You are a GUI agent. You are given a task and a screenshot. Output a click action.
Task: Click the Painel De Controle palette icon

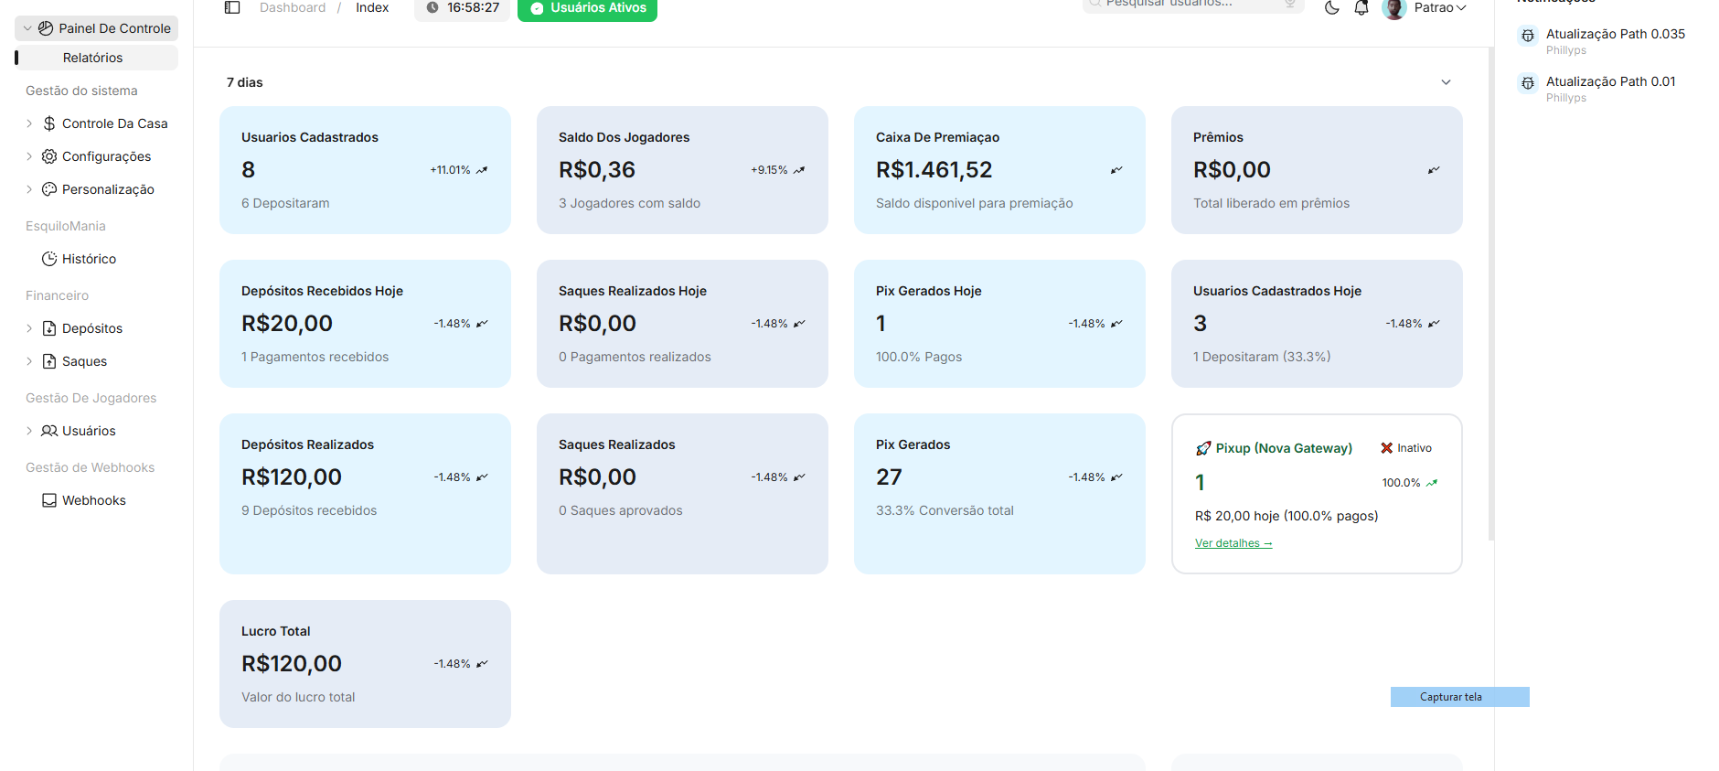pos(46,28)
